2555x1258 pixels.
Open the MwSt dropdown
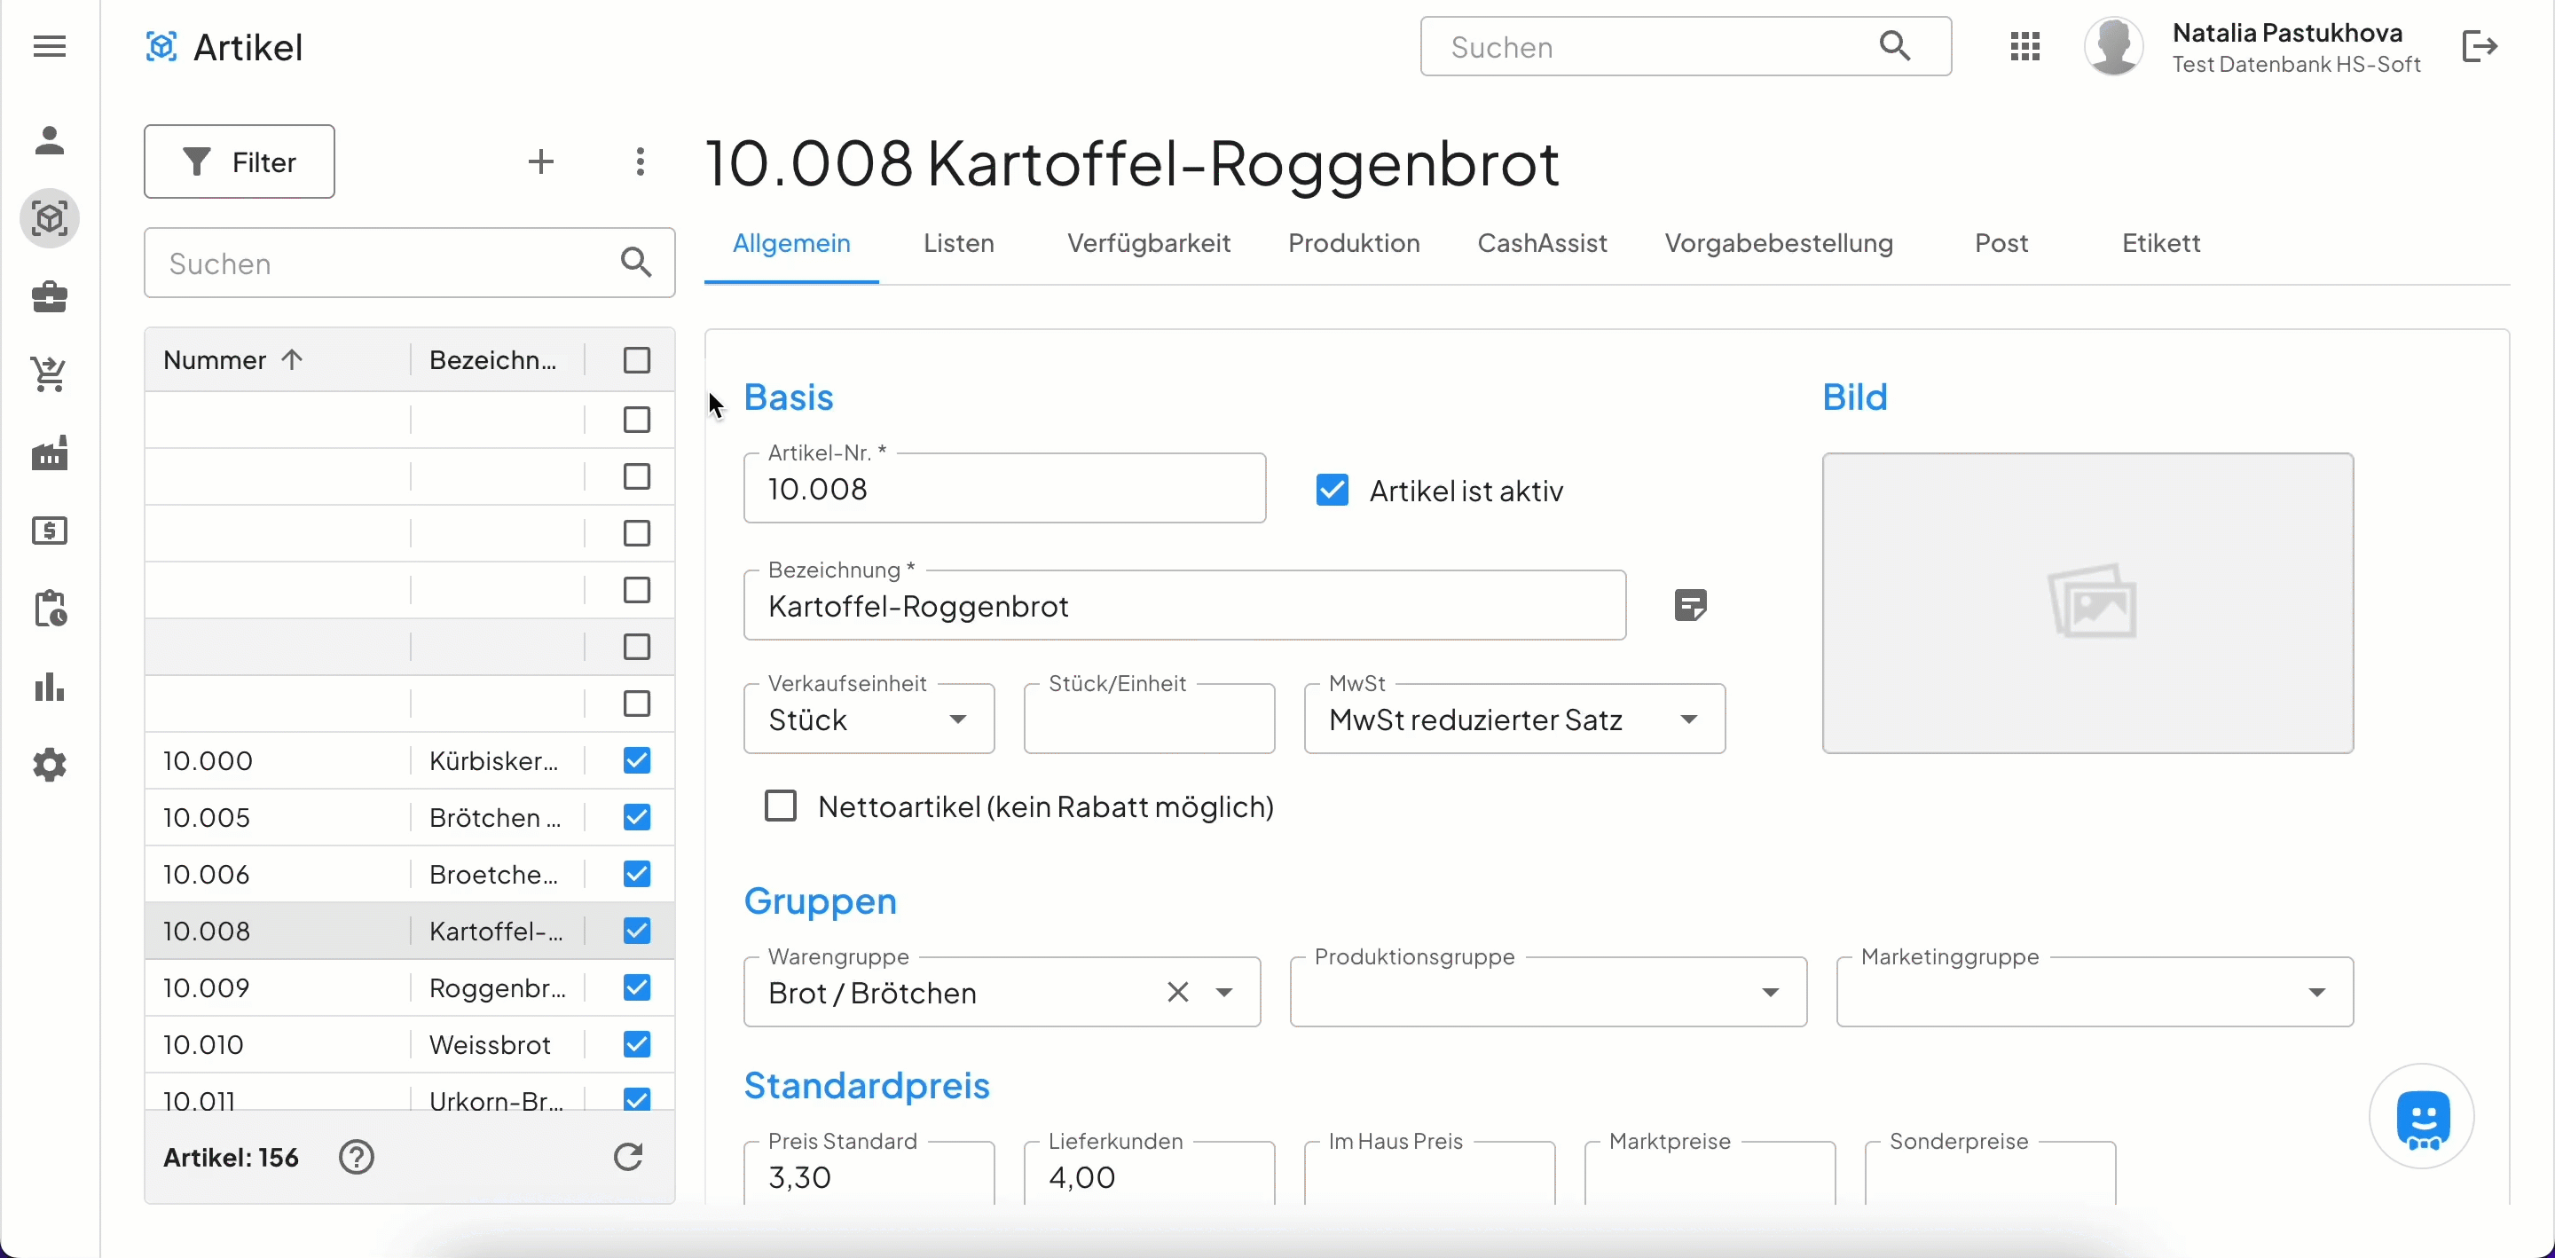tap(1690, 719)
